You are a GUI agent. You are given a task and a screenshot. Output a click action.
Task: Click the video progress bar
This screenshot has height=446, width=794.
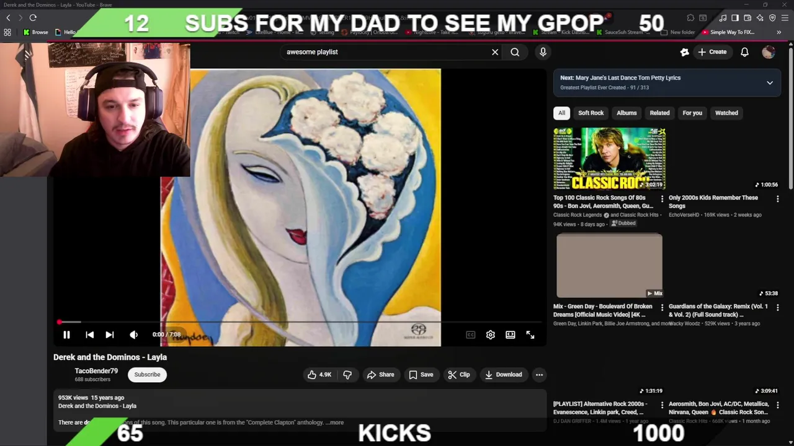pyautogui.click(x=299, y=322)
